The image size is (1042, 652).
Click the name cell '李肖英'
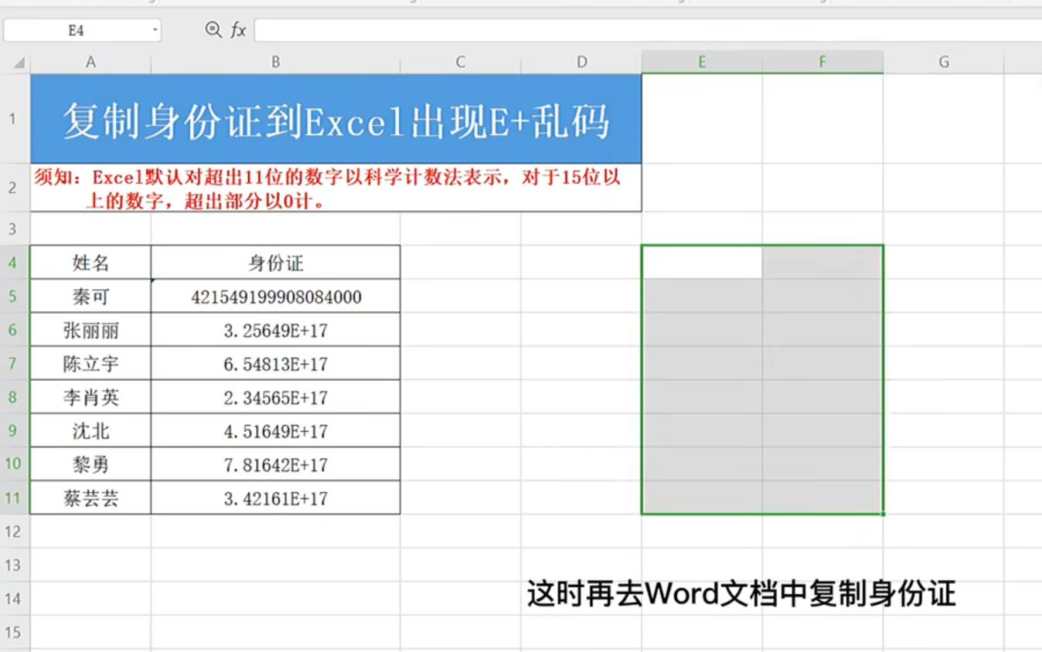[x=90, y=397]
